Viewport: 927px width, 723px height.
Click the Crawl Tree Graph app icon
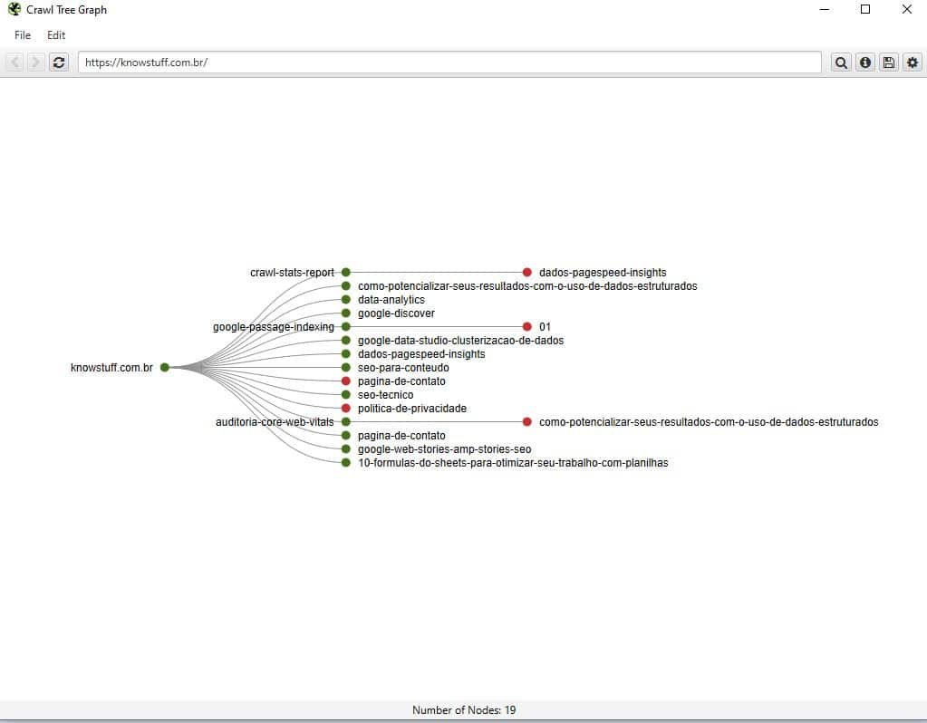tap(14, 10)
